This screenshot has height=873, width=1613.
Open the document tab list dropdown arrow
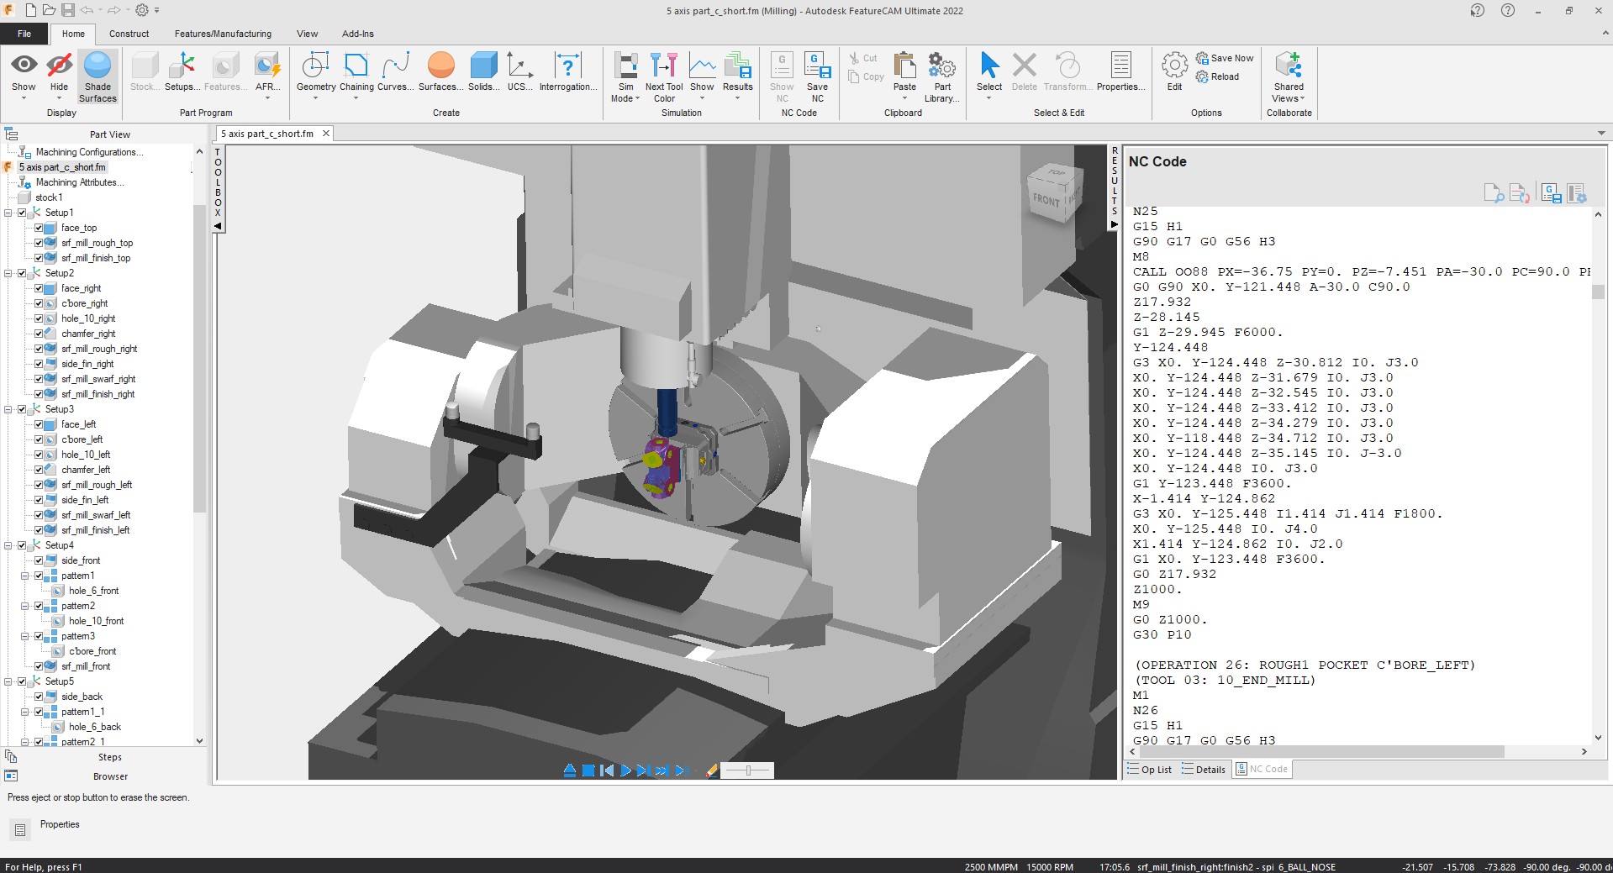pyautogui.click(x=1600, y=134)
